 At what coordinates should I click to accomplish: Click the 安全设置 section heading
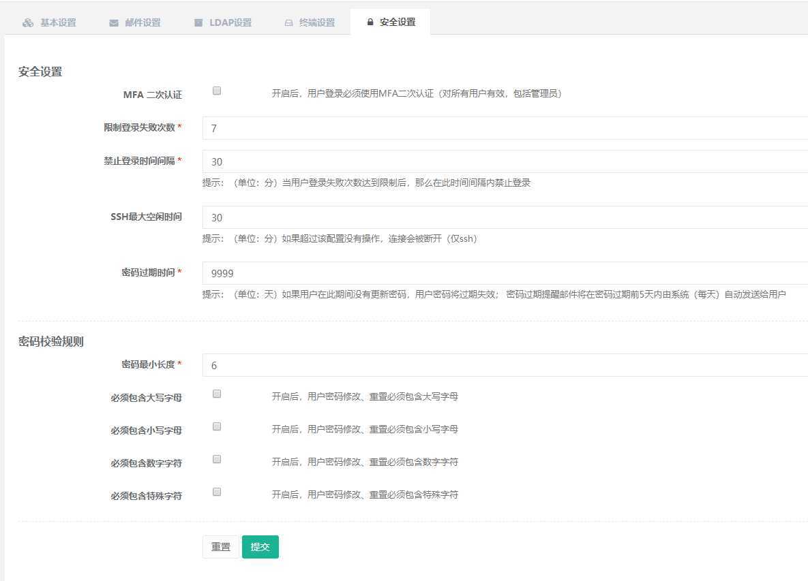pyautogui.click(x=40, y=72)
